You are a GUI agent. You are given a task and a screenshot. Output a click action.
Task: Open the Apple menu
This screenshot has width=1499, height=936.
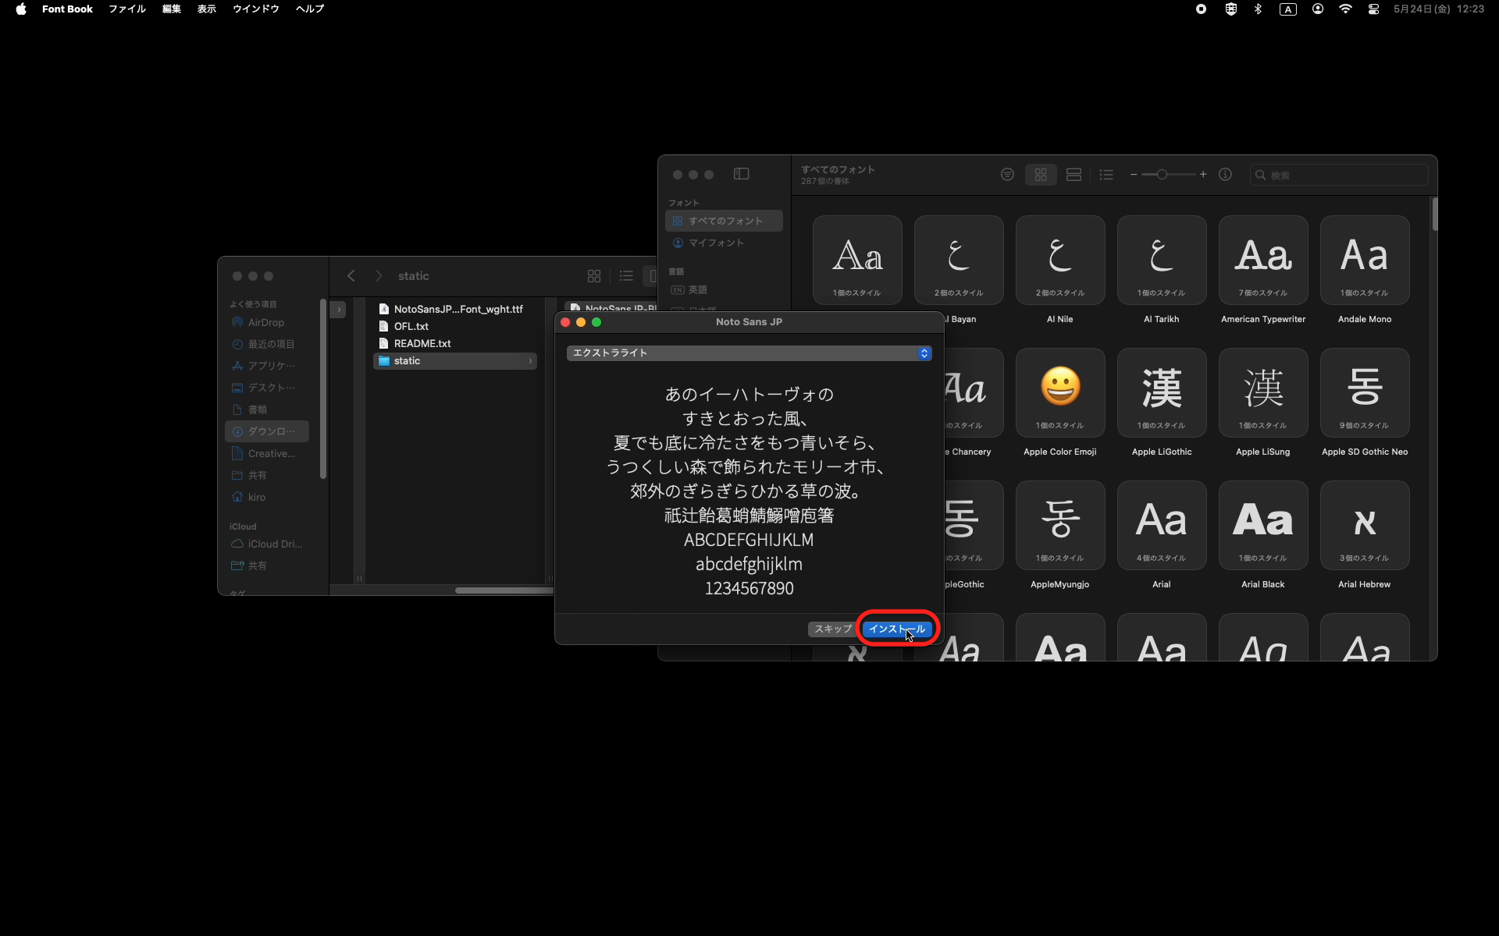point(21,9)
